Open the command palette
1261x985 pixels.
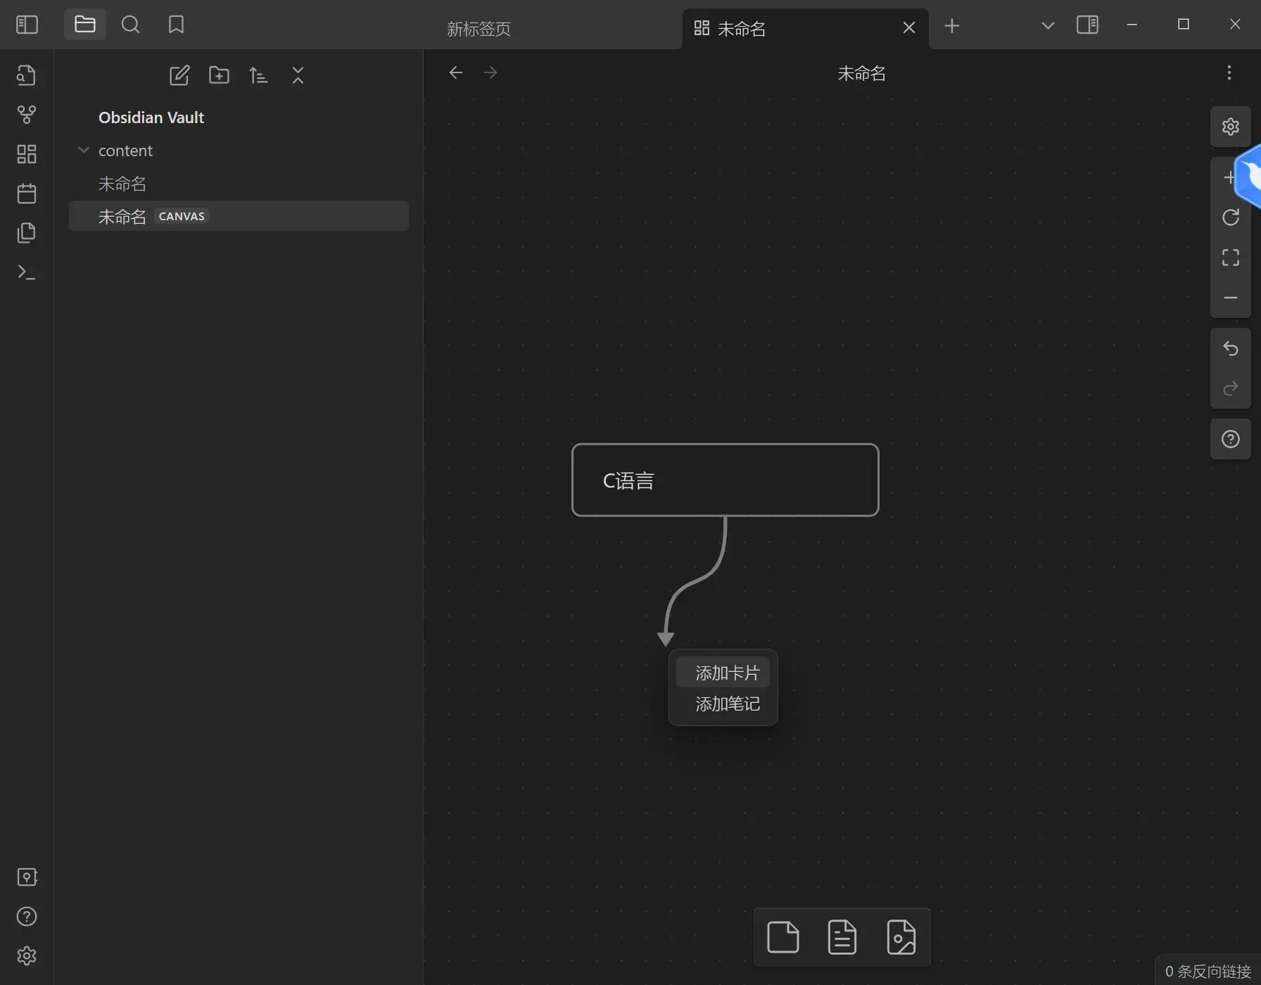[27, 272]
